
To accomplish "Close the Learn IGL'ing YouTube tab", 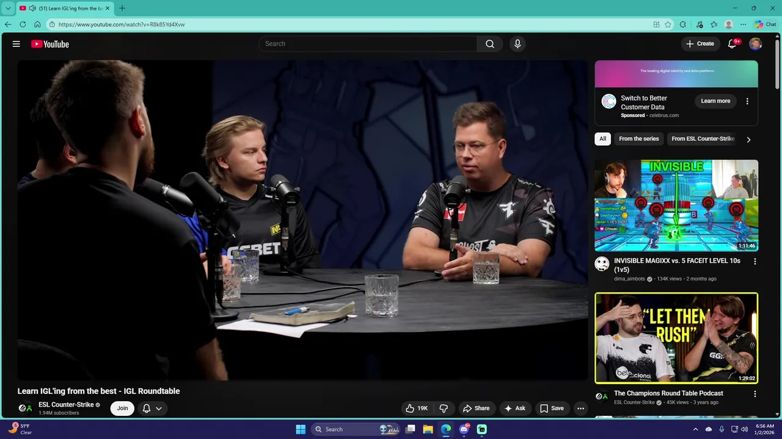I will coord(108,8).
